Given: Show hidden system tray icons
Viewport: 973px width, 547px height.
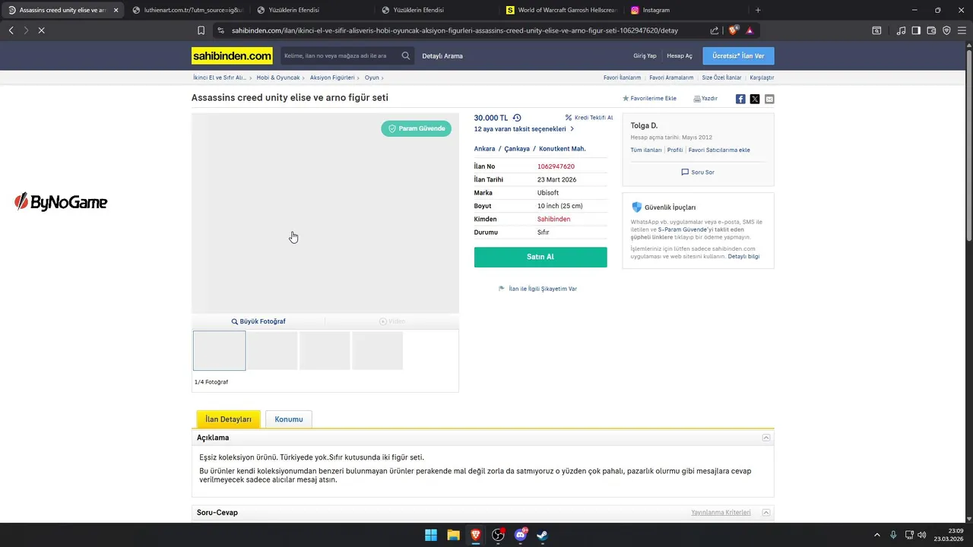Looking at the screenshot, I should pos(876,535).
